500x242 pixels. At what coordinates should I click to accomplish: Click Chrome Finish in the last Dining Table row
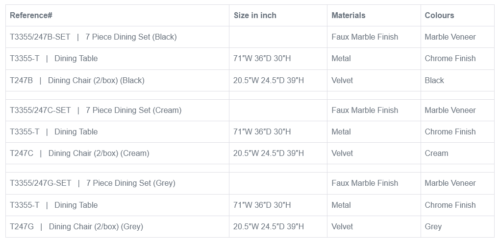point(450,205)
